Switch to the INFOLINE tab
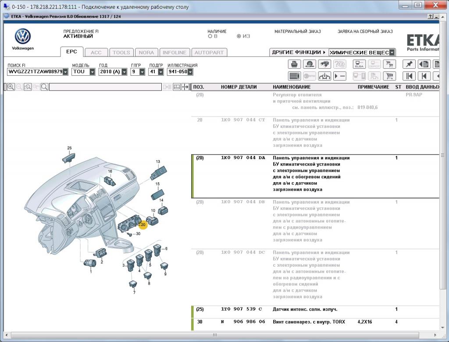 tap(175, 53)
